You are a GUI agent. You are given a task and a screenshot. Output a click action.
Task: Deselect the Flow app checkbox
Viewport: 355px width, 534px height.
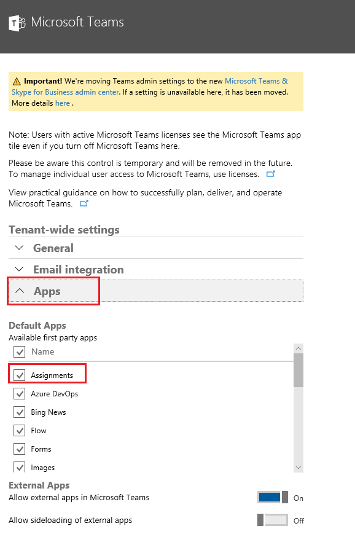(20, 431)
